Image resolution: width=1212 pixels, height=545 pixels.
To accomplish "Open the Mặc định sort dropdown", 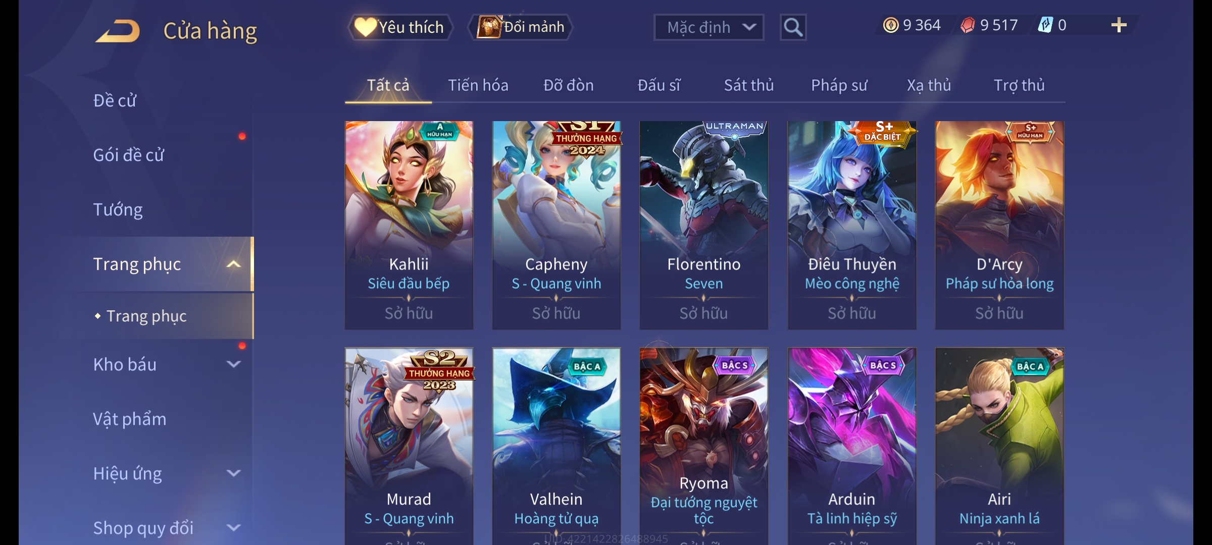I will click(x=709, y=27).
